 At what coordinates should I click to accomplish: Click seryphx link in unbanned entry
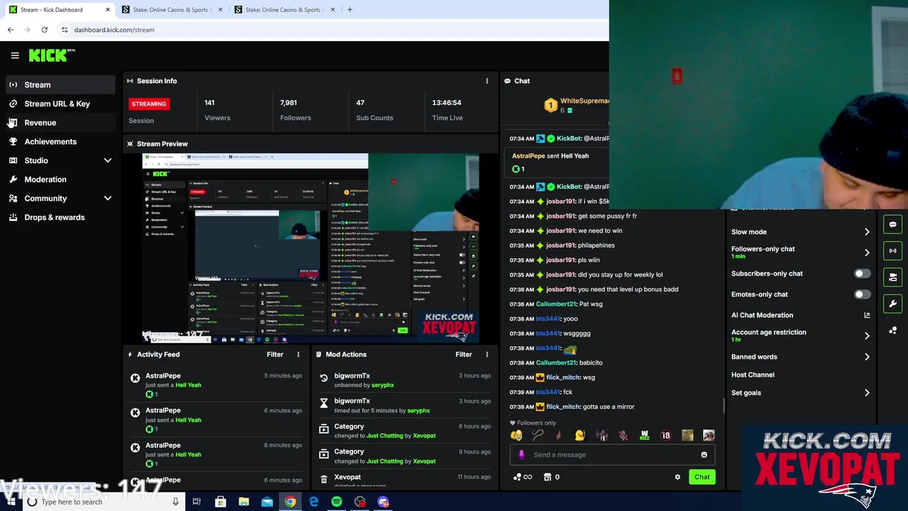pos(382,385)
